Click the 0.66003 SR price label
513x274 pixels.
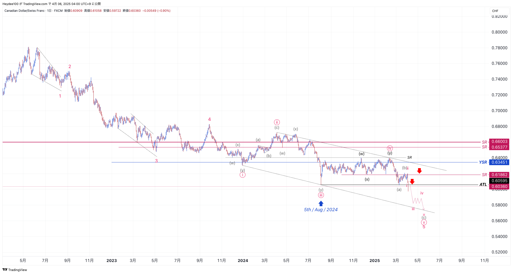499,142
